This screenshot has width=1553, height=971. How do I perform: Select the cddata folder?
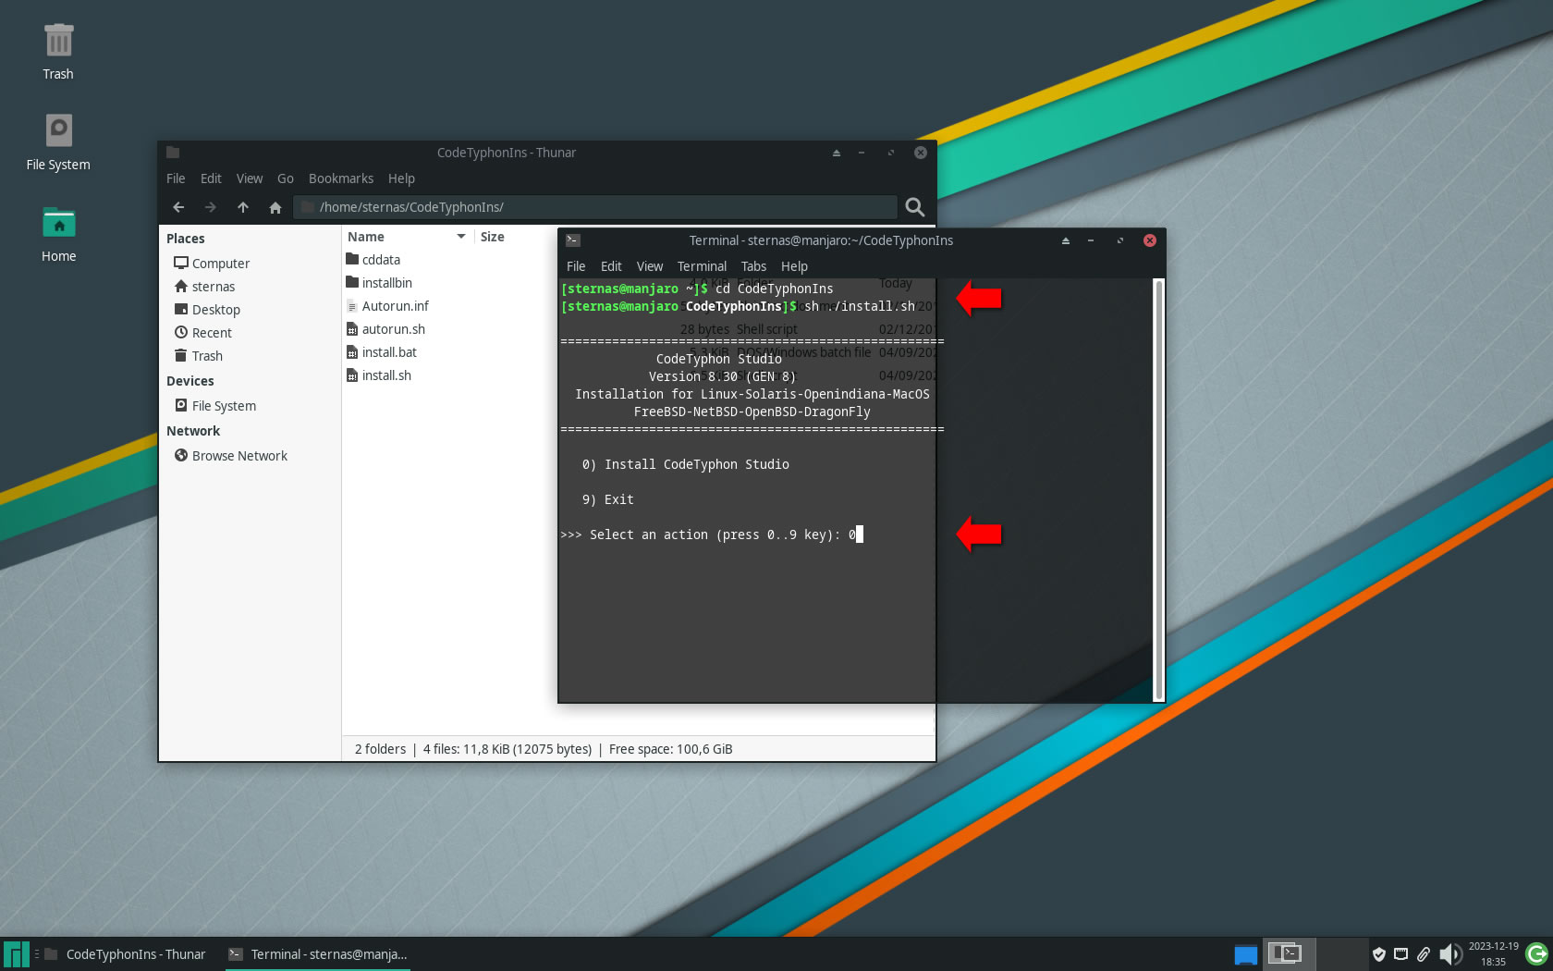(373, 260)
